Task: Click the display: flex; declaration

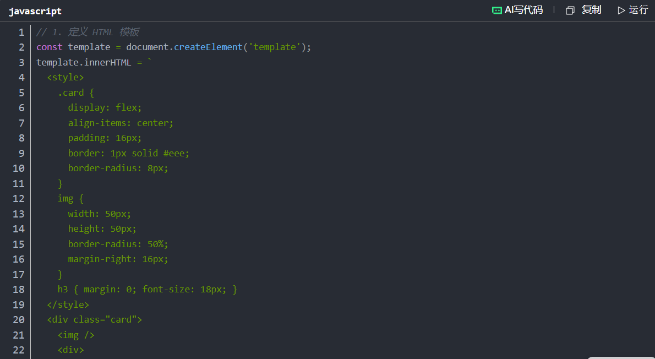Action: 105,107
